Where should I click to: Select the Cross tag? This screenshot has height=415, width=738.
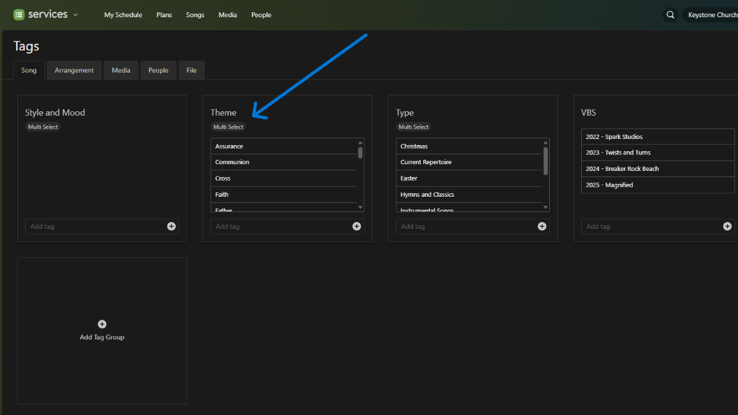point(284,178)
